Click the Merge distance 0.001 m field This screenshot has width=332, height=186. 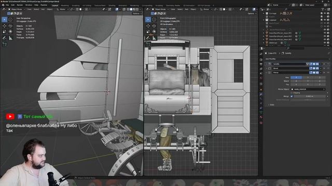click(309, 96)
